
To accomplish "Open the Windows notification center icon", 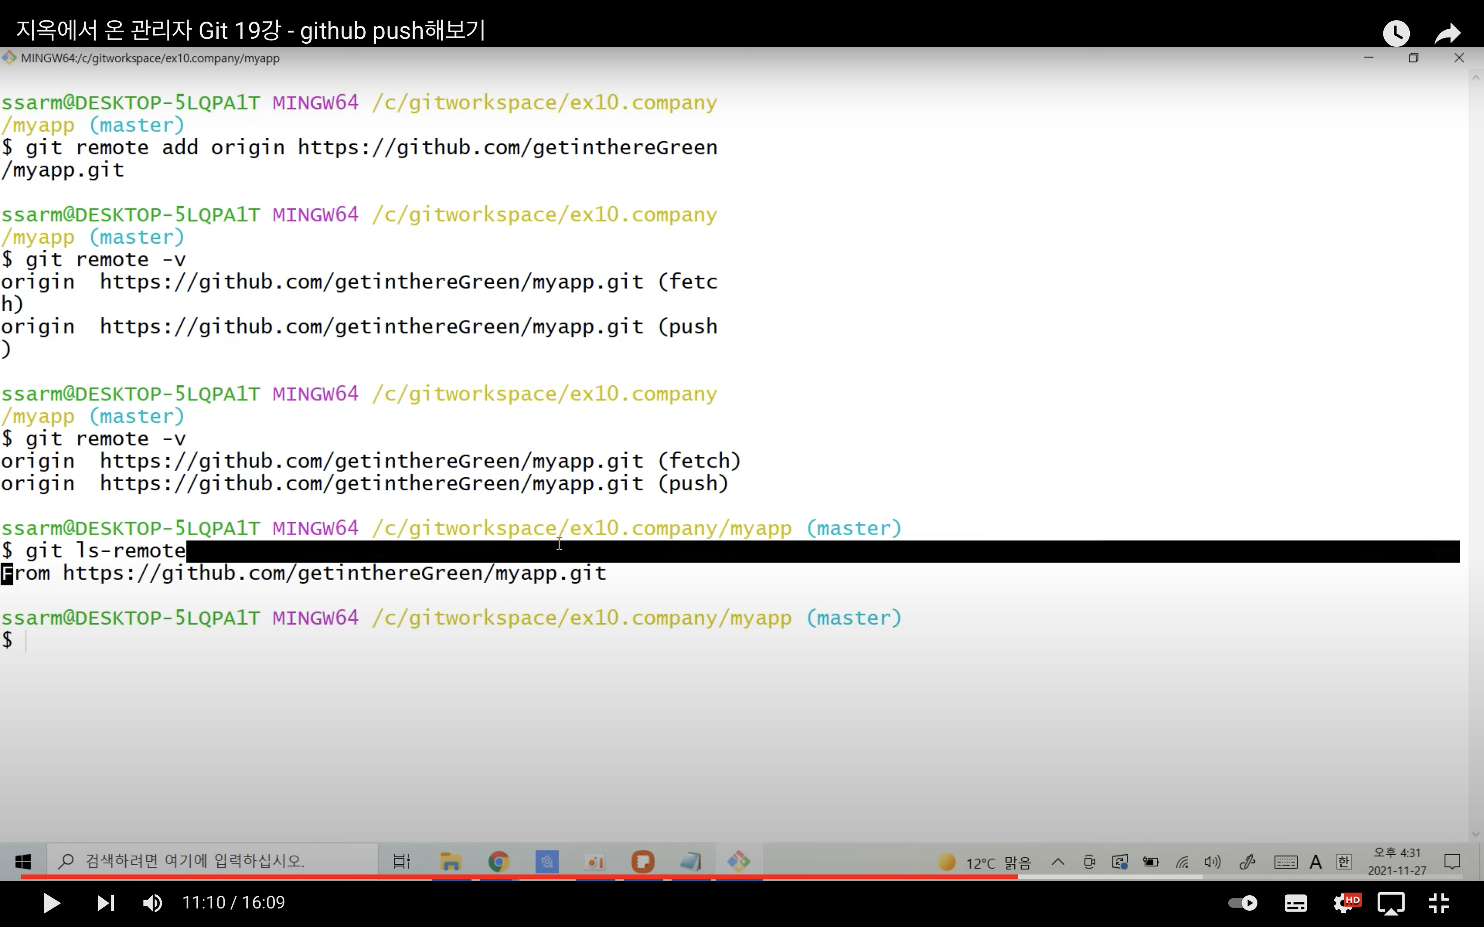I will (x=1452, y=862).
